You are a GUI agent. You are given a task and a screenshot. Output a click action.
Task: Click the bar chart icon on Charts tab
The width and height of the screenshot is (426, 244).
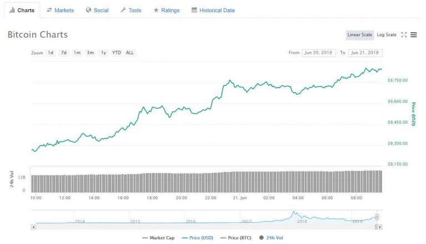point(12,11)
